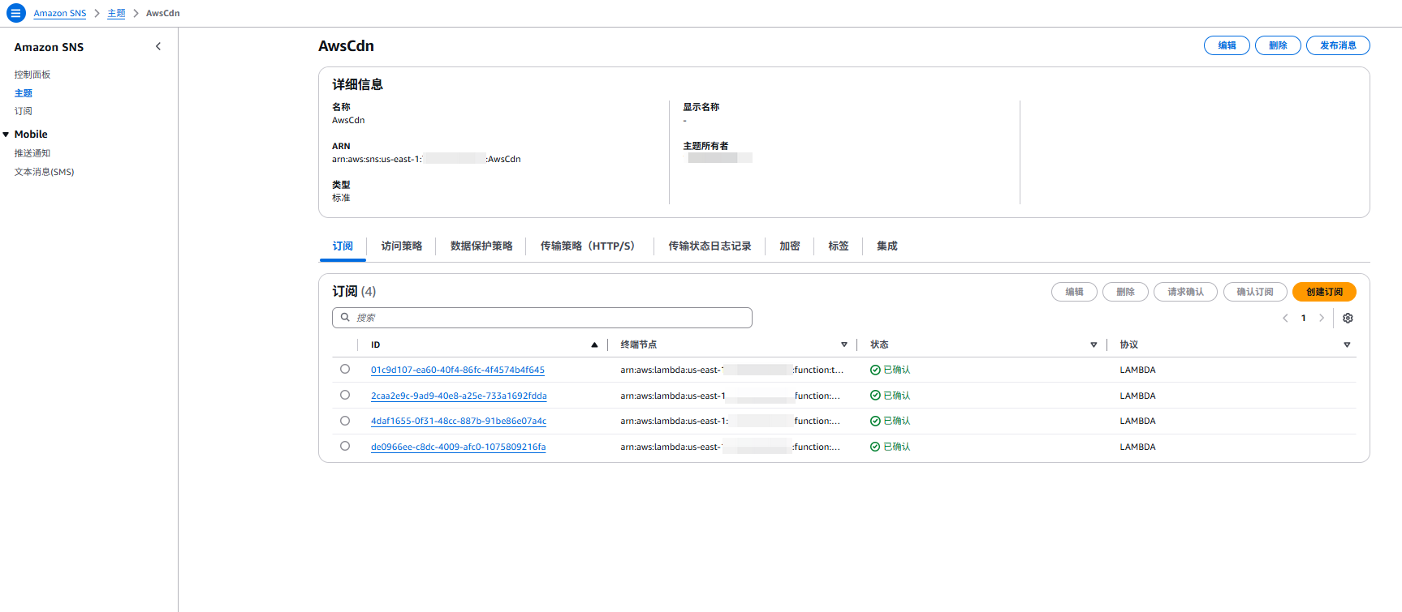Image resolution: width=1402 pixels, height=612 pixels.
Task: Open the 数据保护策略 tab
Action: point(481,246)
